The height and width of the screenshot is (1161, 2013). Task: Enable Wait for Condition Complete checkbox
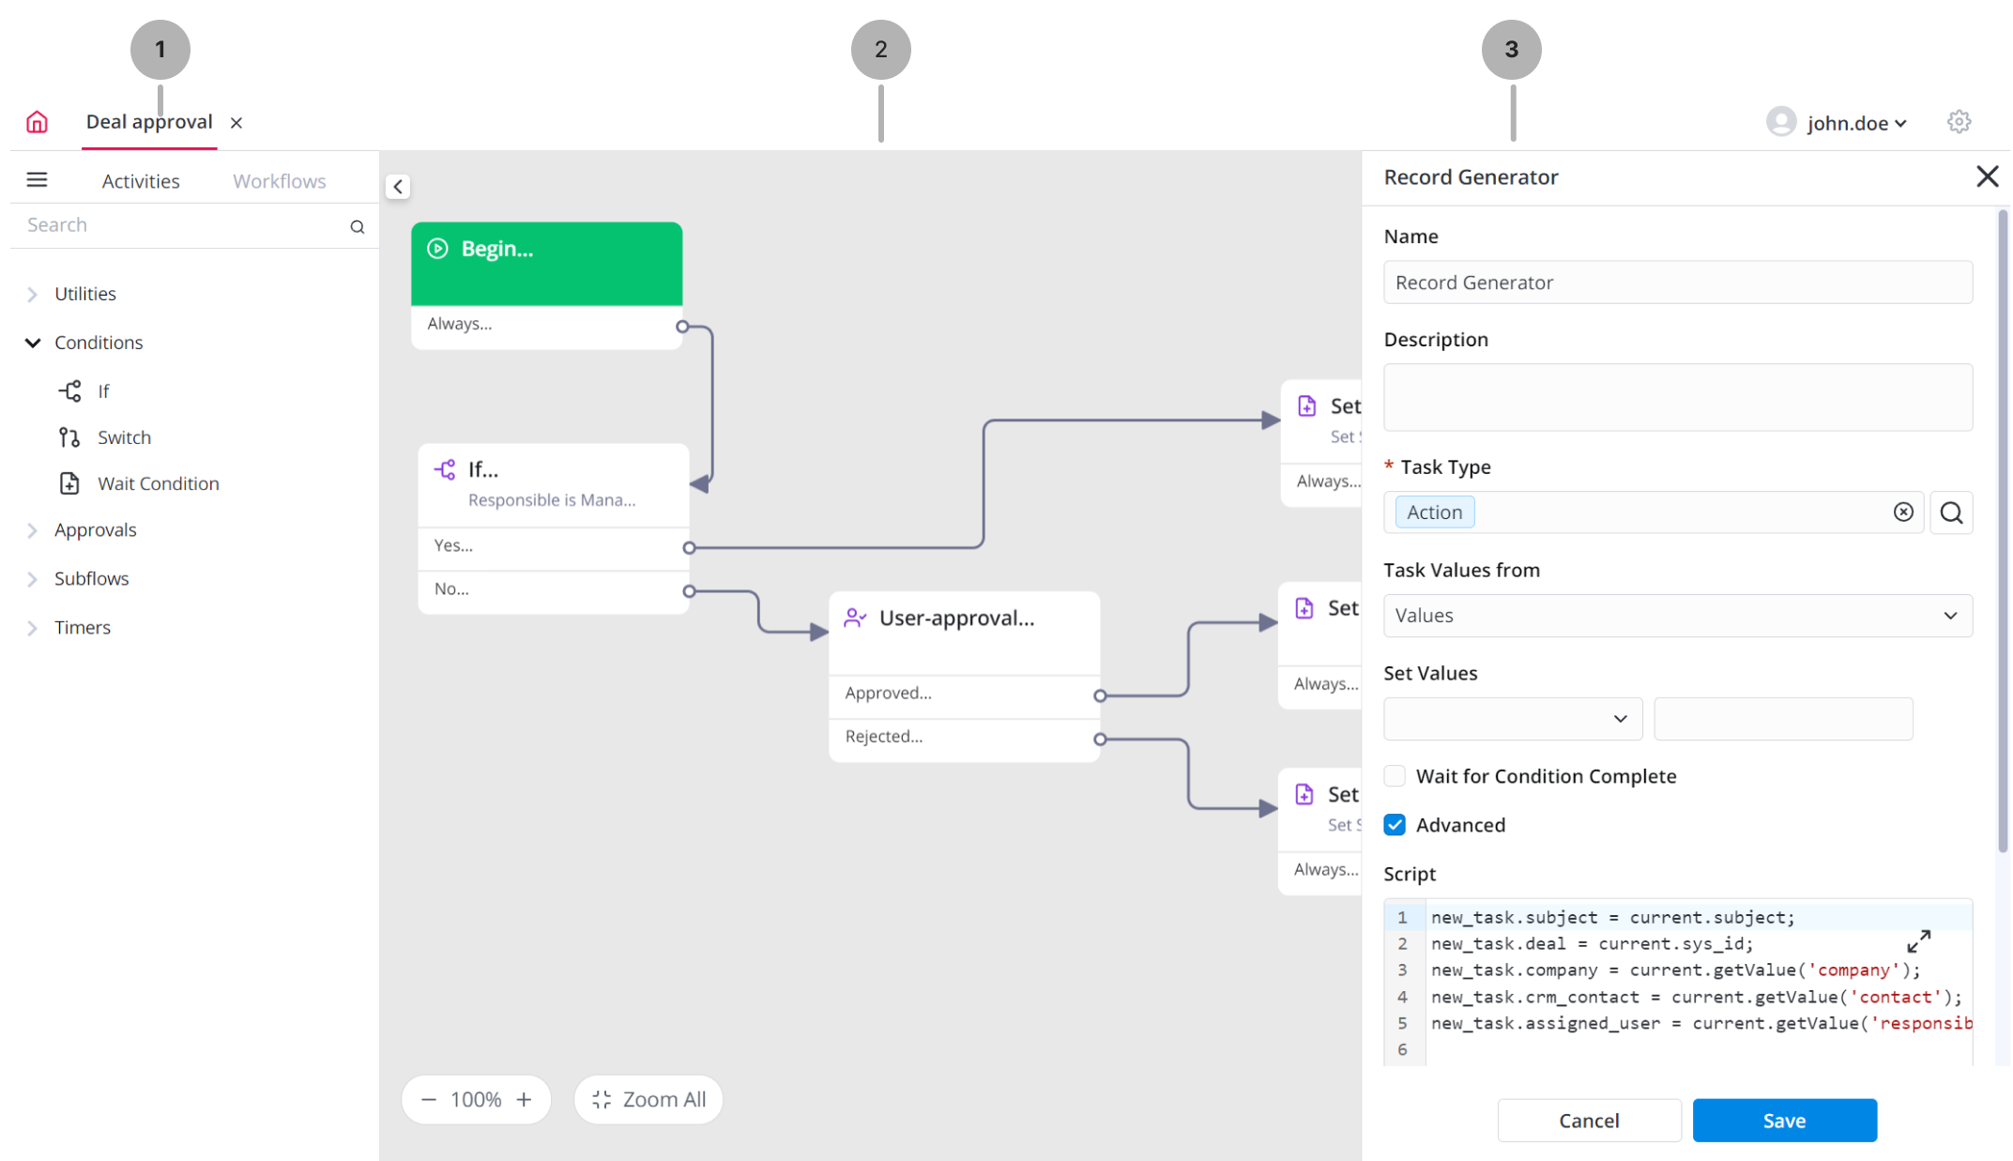pyautogui.click(x=1395, y=776)
